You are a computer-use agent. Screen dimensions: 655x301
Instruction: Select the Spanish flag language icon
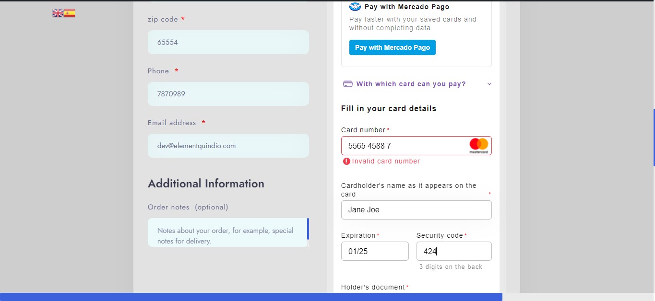click(70, 12)
